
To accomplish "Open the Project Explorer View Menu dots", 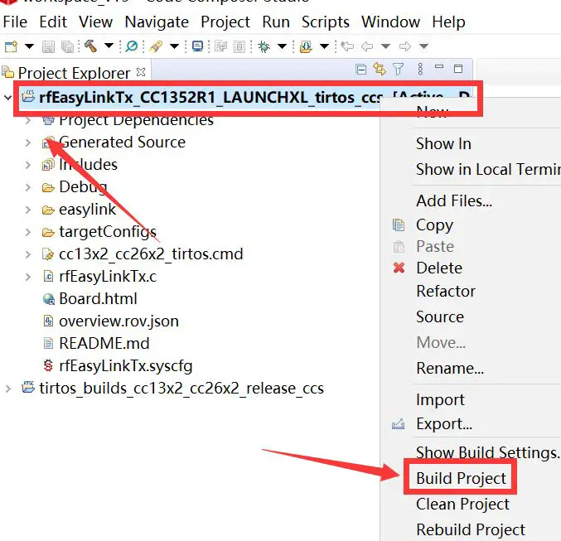I will 420,69.
